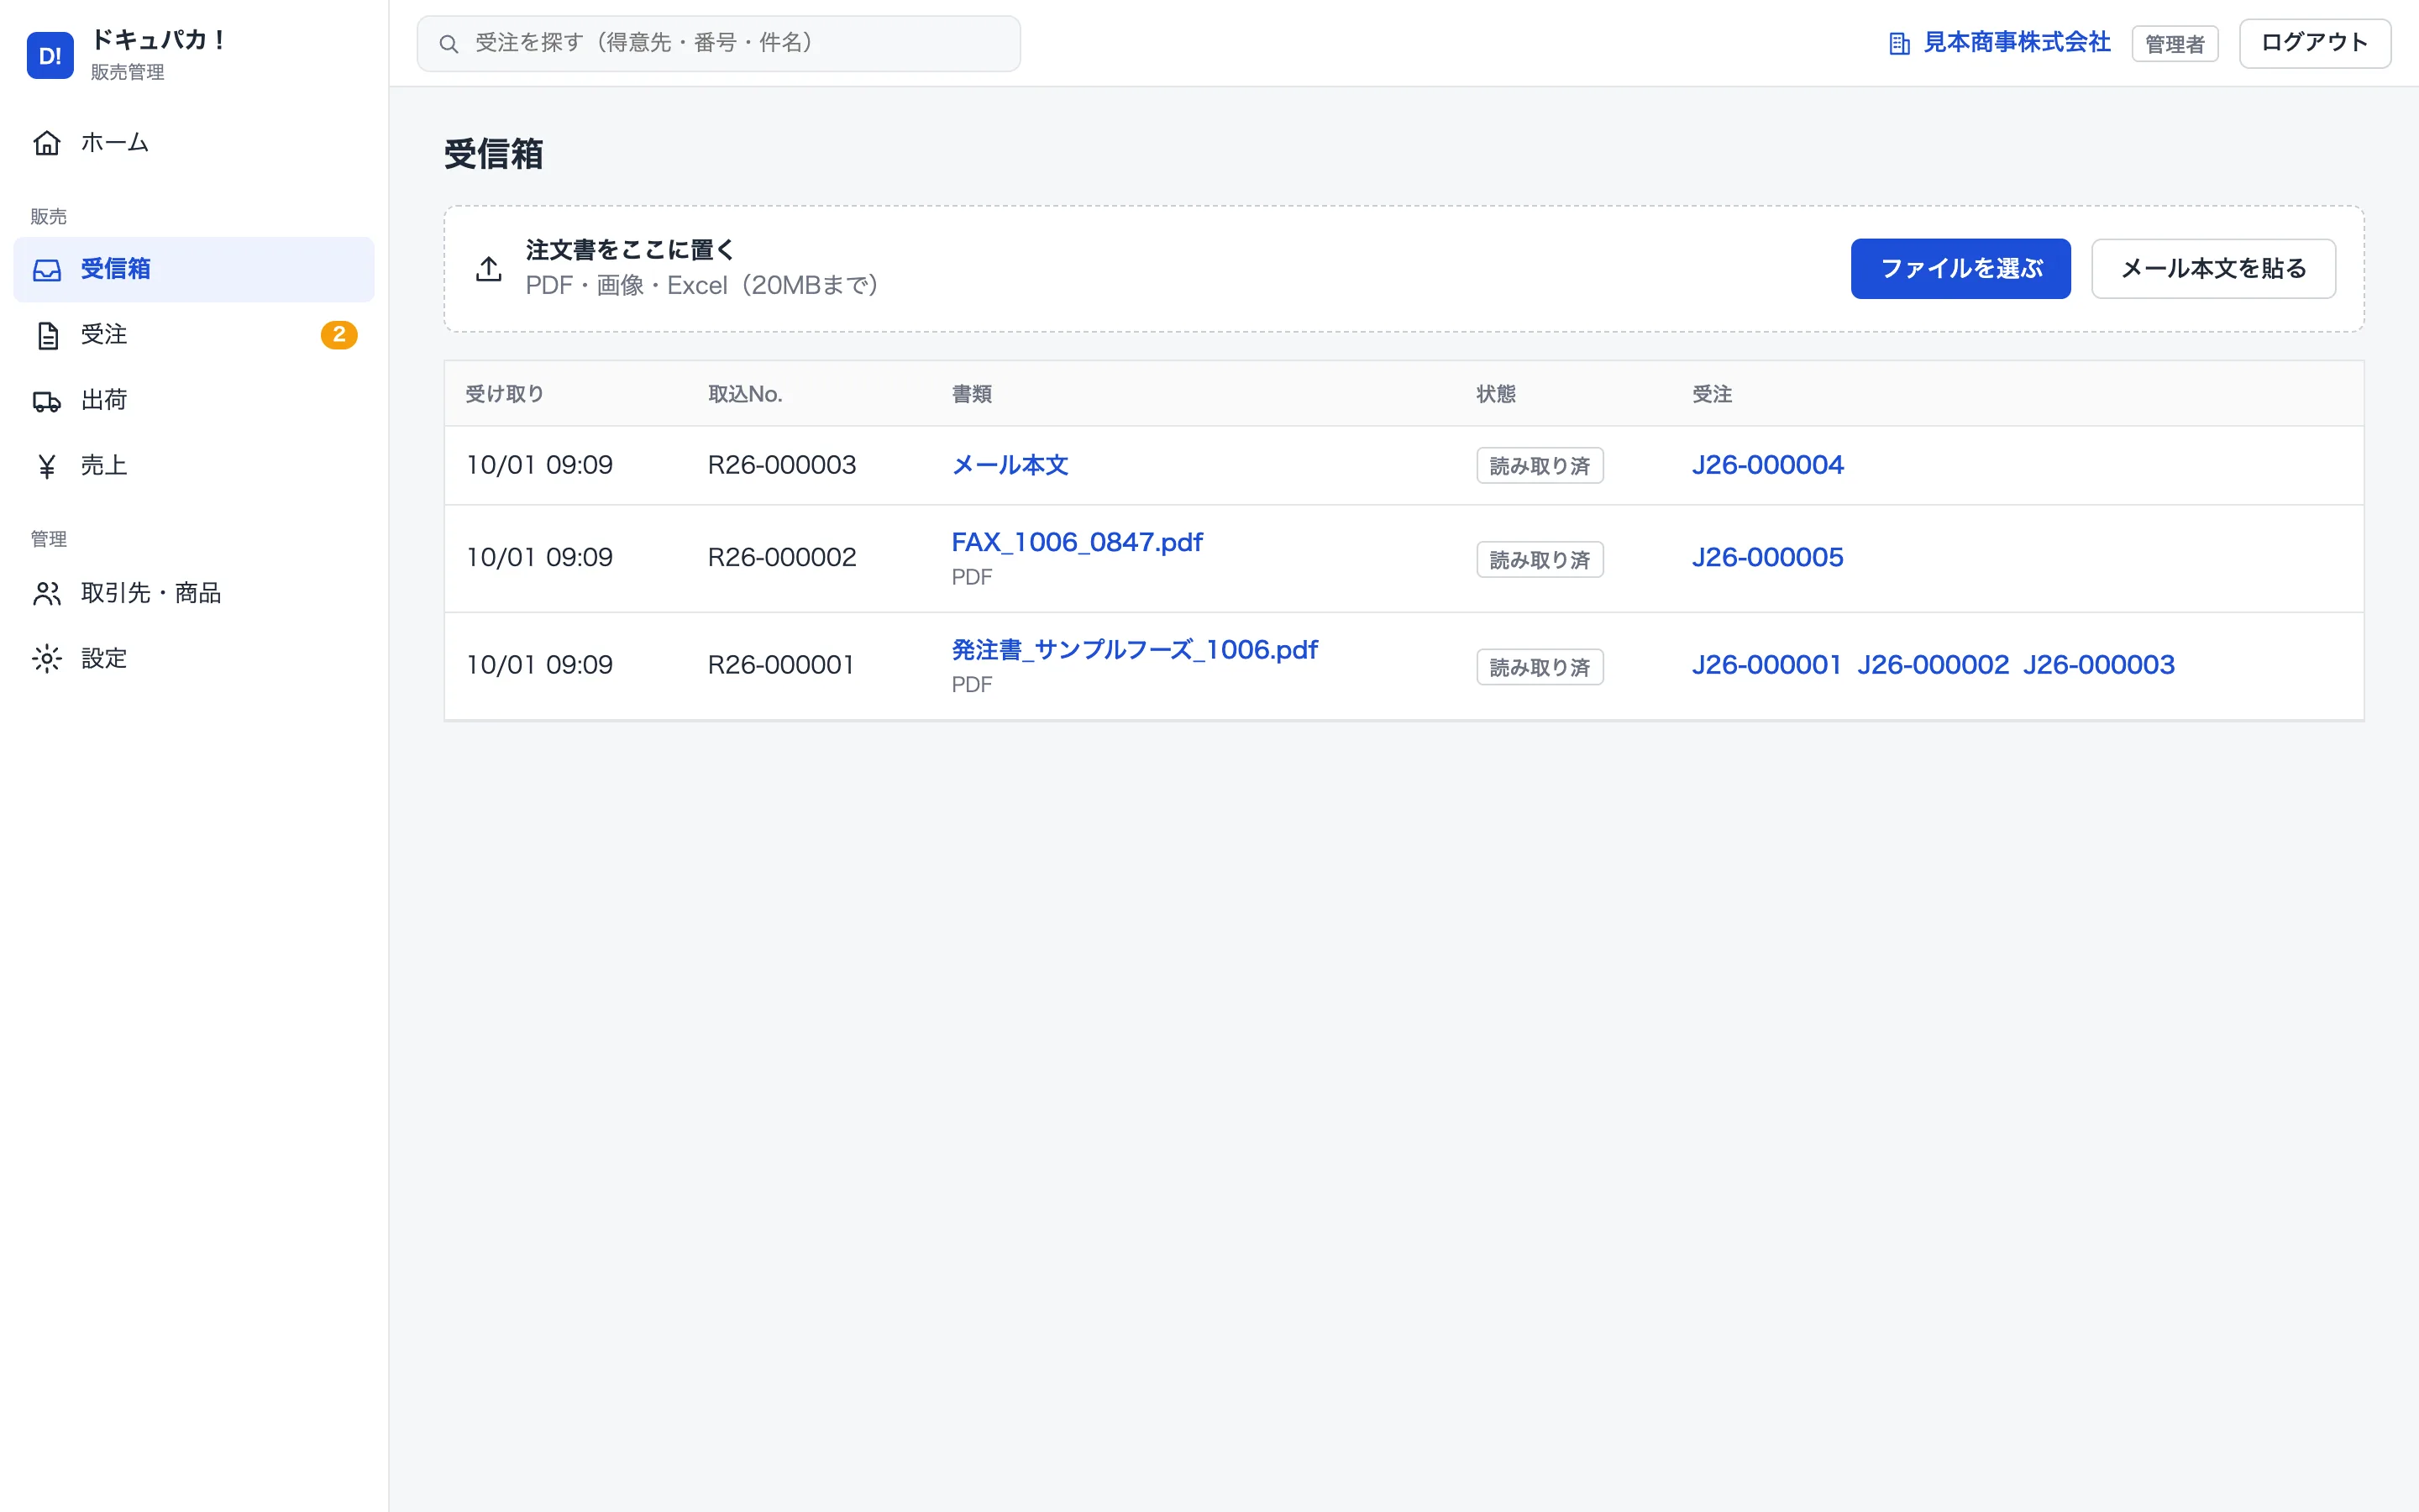Screen dimensions: 2419x1512
Task: Click the 取込No. column header
Action: coord(745,395)
